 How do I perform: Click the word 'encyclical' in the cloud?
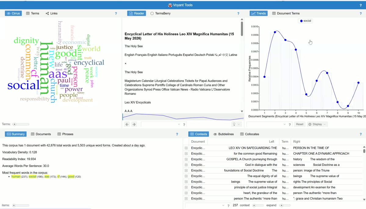89,63
